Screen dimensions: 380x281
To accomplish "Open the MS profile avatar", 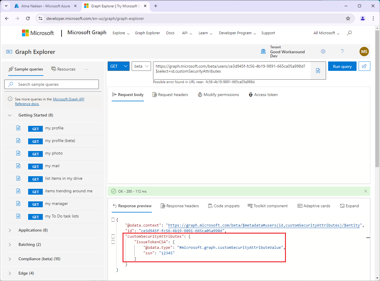I will pos(364,52).
